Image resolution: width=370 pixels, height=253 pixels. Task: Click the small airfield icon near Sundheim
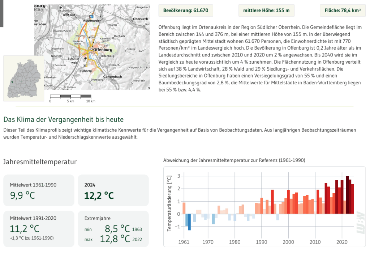tap(61, 8)
